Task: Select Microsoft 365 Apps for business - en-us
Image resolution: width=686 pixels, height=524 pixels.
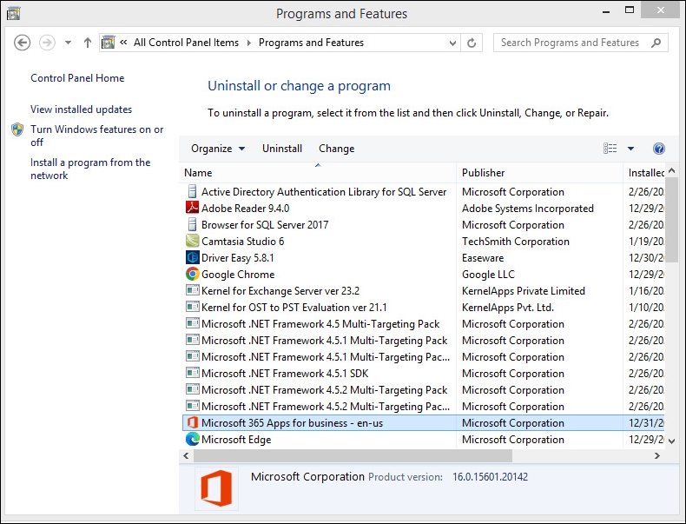Action: click(293, 423)
